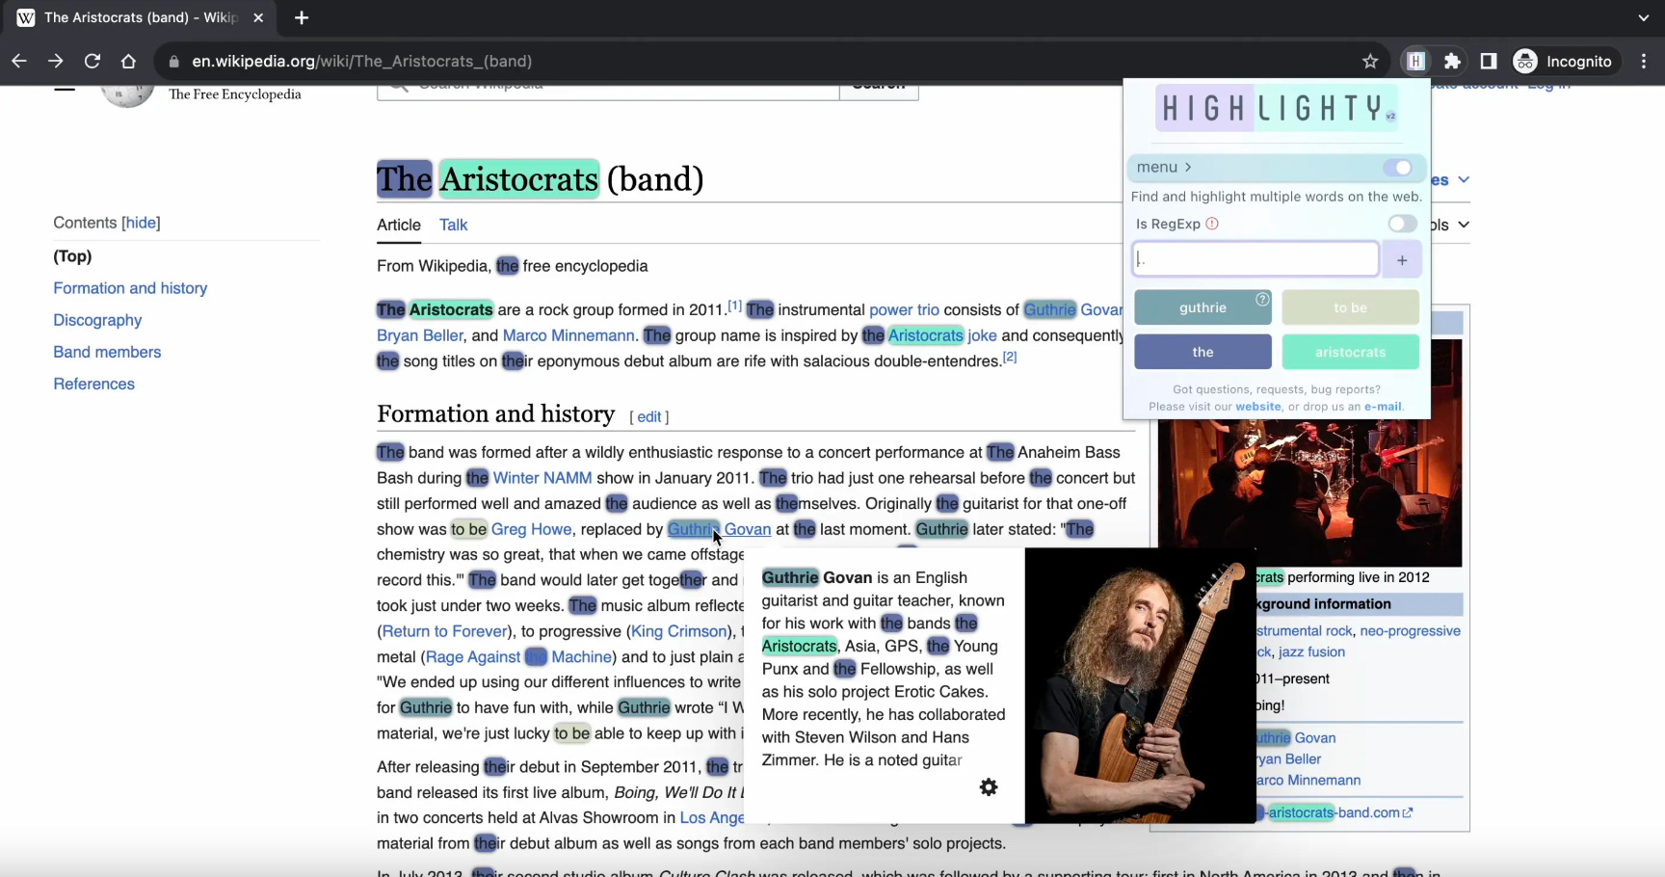This screenshot has width=1665, height=877.
Task: Open the power trio link
Action: [904, 309]
